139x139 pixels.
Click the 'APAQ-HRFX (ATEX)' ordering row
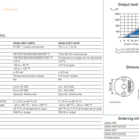pyautogui.click(x=121, y=127)
